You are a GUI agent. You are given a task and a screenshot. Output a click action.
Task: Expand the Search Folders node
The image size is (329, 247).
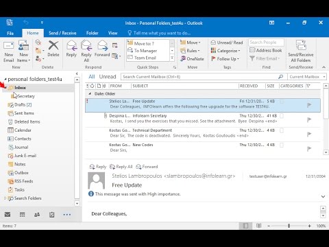5,198
